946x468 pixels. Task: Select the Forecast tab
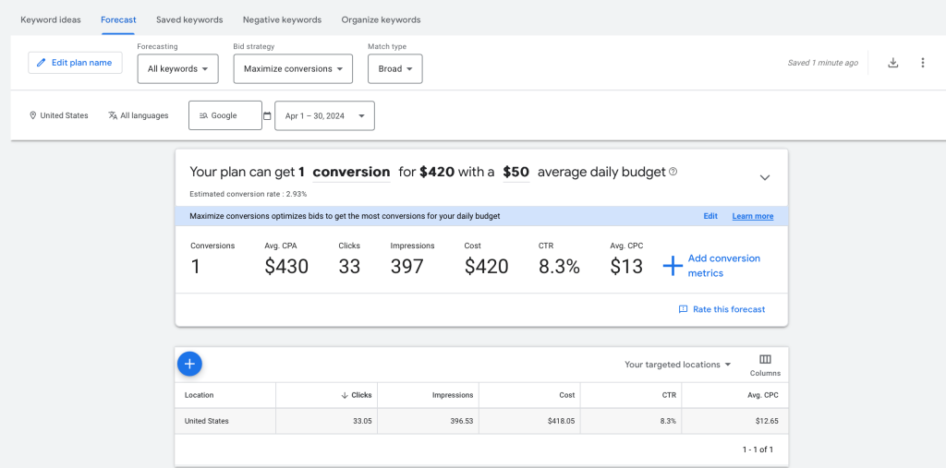click(118, 20)
